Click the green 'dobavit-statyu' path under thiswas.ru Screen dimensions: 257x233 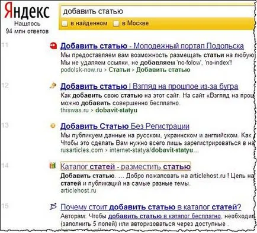(x=116, y=110)
